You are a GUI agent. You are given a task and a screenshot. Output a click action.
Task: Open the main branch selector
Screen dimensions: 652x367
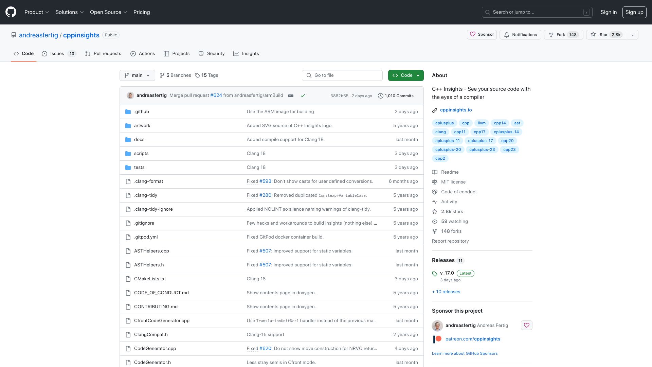(x=137, y=75)
